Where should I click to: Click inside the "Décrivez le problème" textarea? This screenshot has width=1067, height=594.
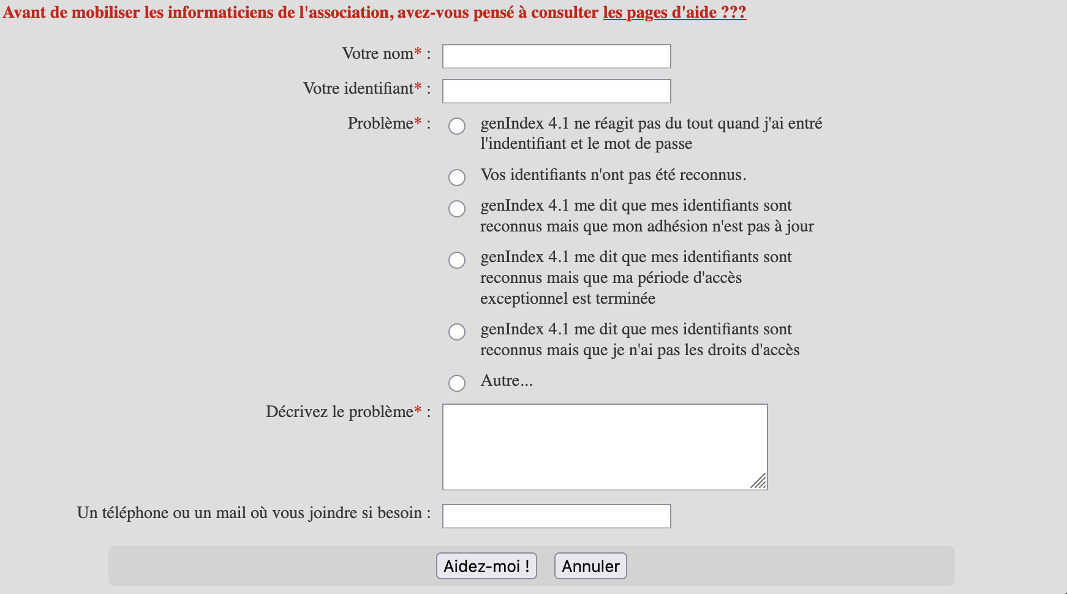(605, 447)
